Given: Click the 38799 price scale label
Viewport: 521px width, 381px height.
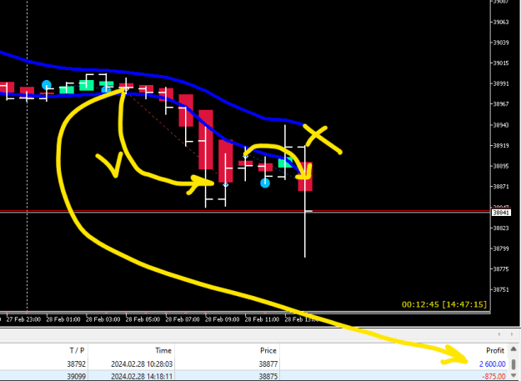Looking at the screenshot, I should (x=501, y=248).
